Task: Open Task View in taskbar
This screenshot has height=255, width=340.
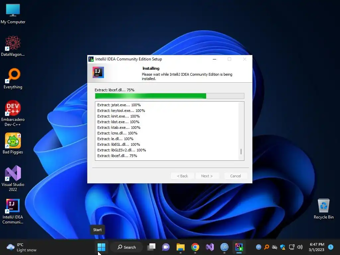Action: click(x=151, y=247)
